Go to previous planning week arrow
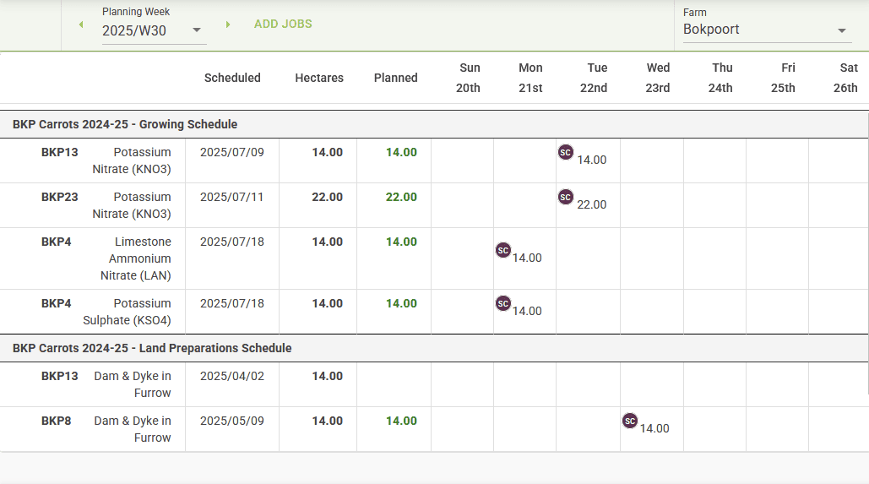The width and height of the screenshot is (869, 484). click(x=81, y=24)
